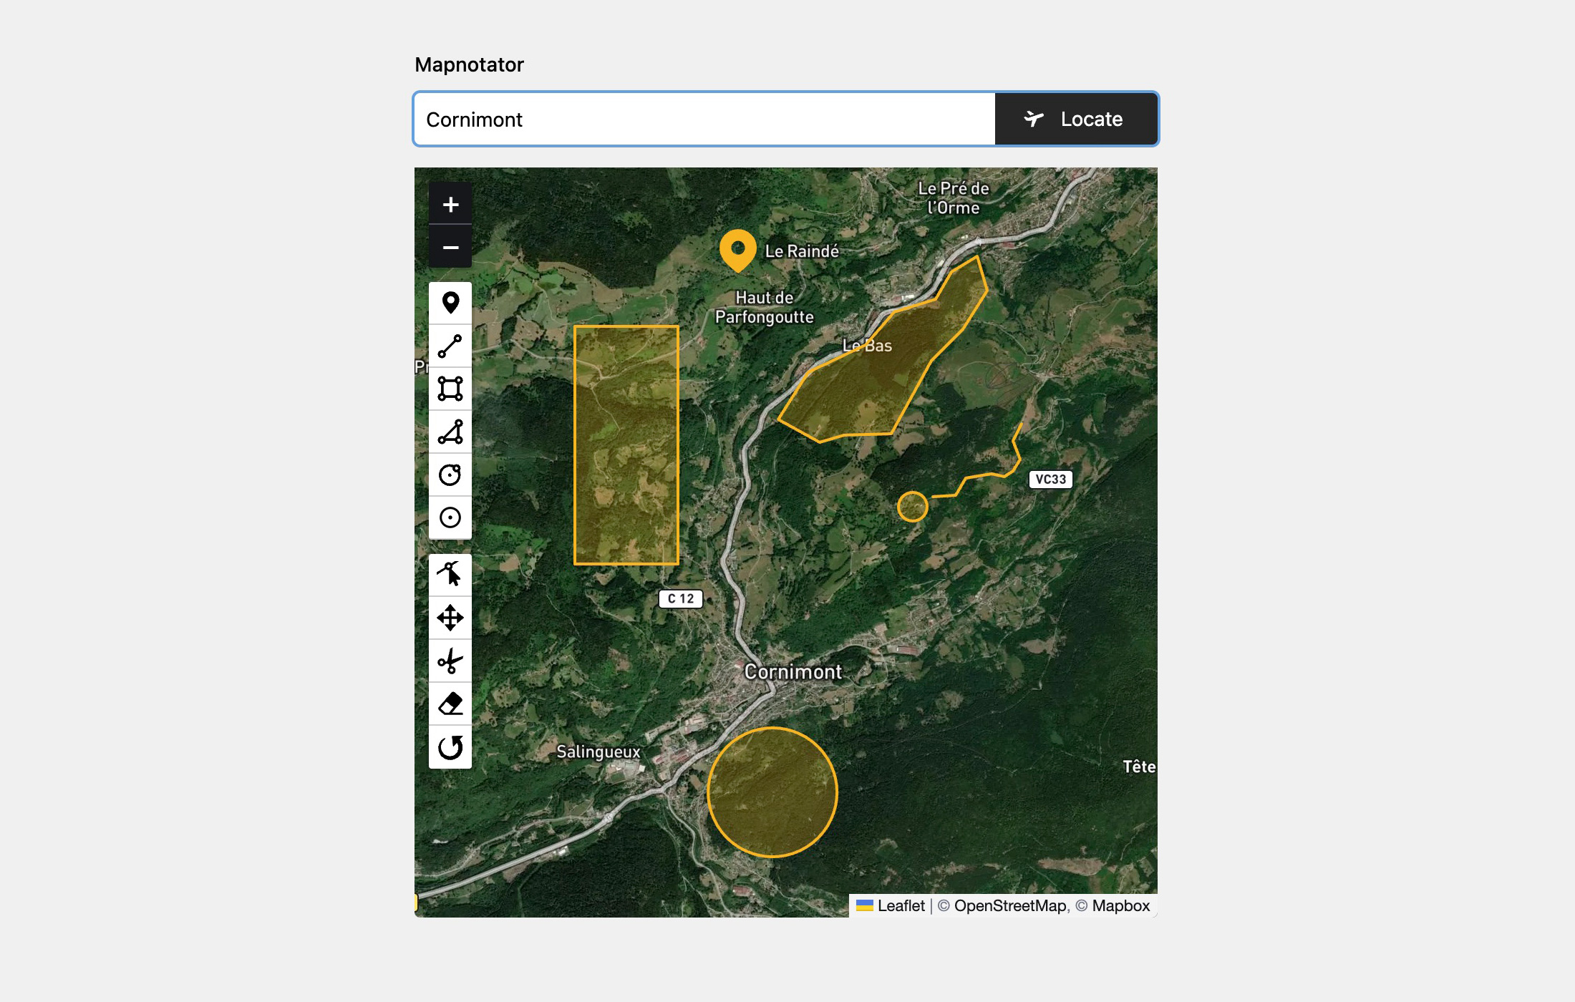Select the polygon drawing tool
Viewport: 1575px width, 1002px height.
(x=450, y=432)
